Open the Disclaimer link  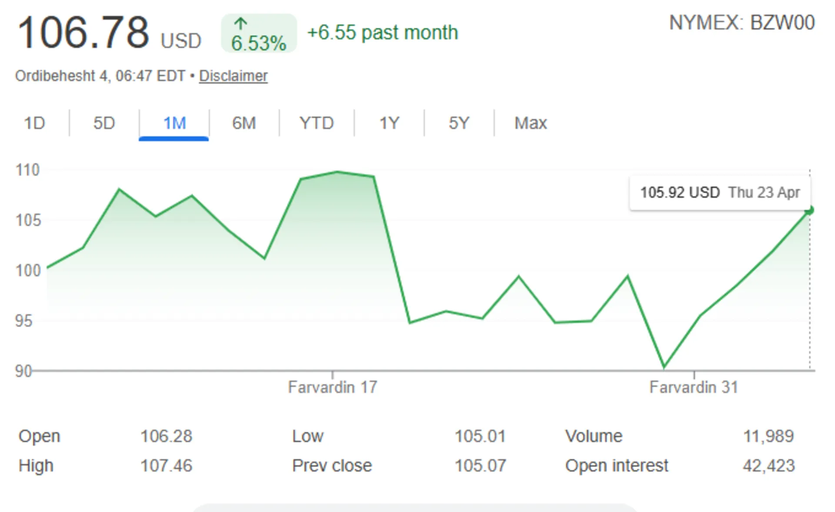tap(233, 76)
